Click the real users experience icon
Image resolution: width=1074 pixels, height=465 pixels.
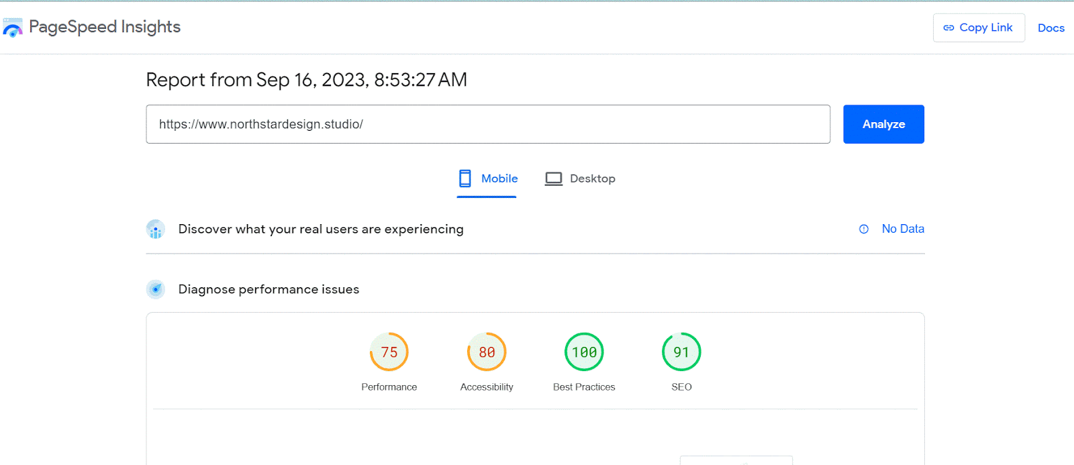click(x=156, y=229)
